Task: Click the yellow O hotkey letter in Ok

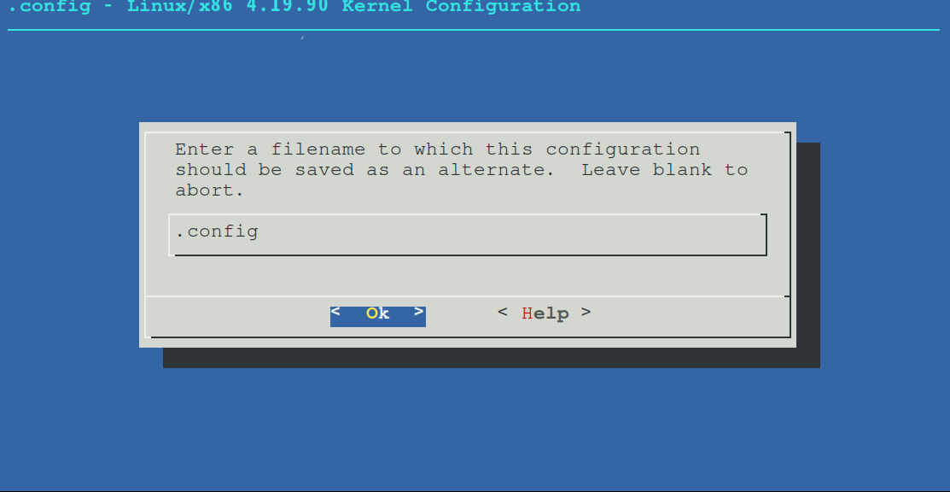Action: pyautogui.click(x=371, y=313)
